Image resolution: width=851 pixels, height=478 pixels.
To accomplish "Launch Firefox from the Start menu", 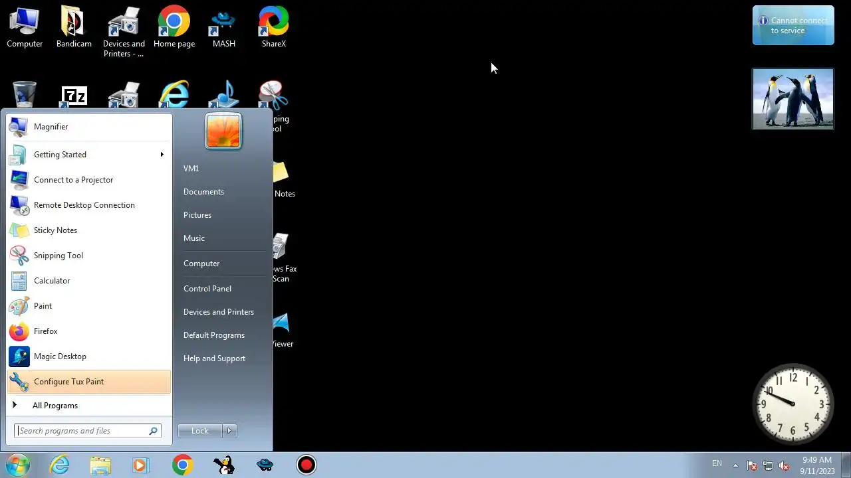I will [89, 331].
